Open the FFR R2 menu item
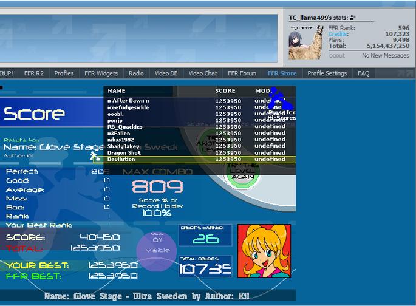This screenshot has width=416, height=306. click(33, 73)
